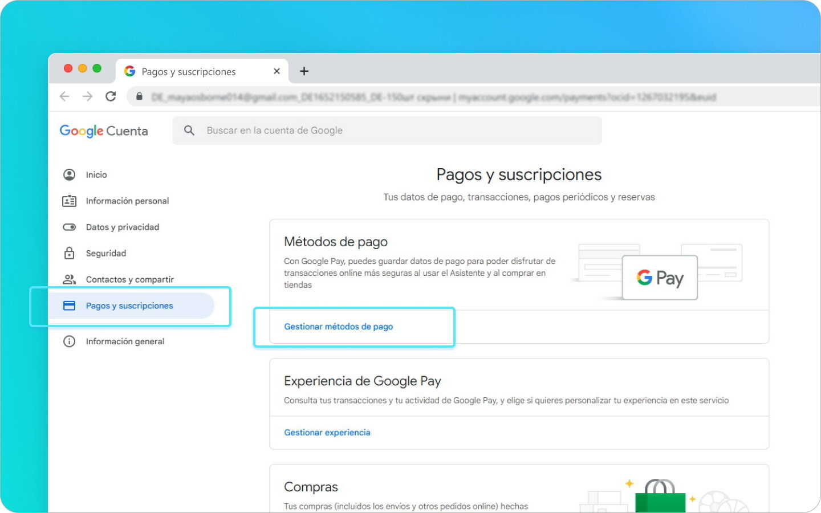Viewport: 821px width, 513px height.
Task: Click the "Con Google Pay, puedes guardar" description
Action: pos(420,273)
